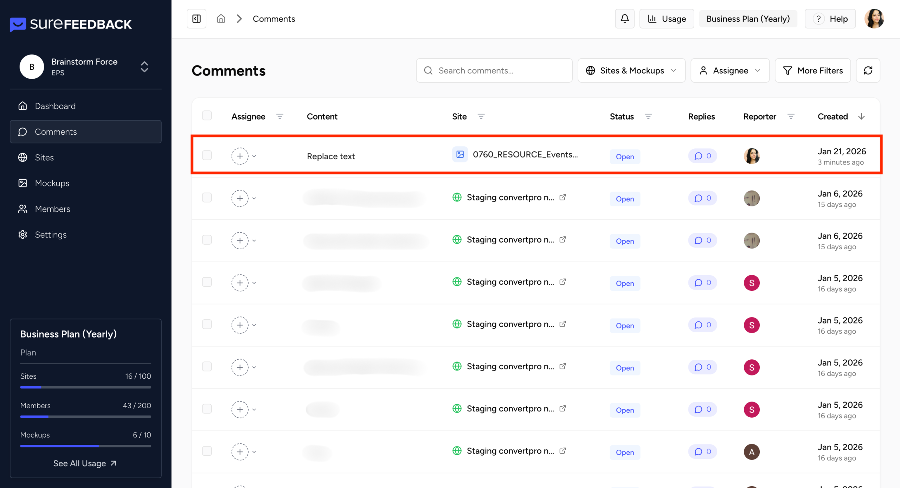The height and width of the screenshot is (488, 900).
Task: Go to home via breadcrumb icon
Action: (221, 19)
